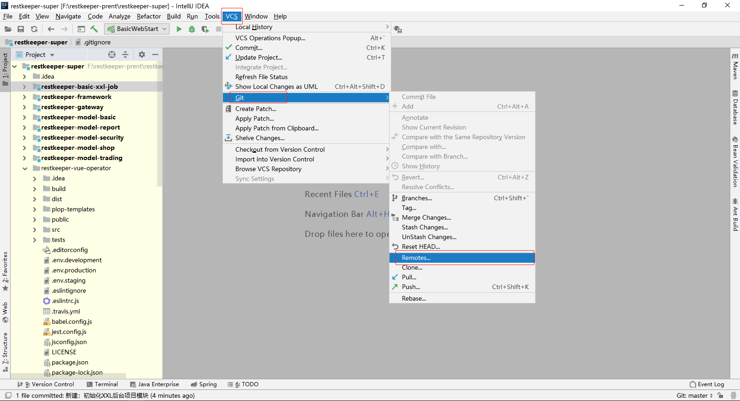The image size is (740, 401).
Task: Click the restkeeper-super breadcrumb
Action: (37, 42)
